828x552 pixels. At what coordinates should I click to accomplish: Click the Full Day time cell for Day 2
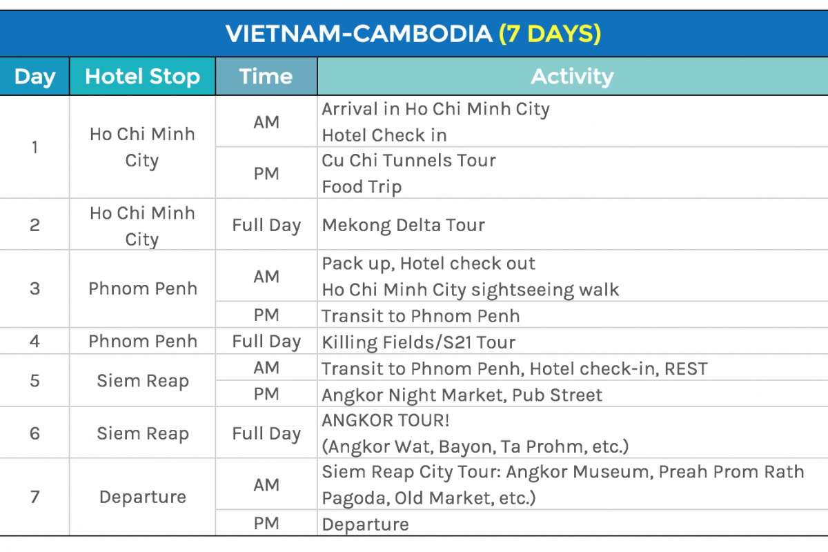[x=266, y=226]
